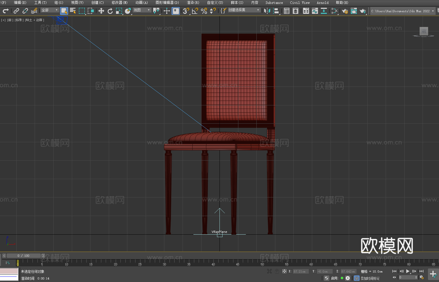Screen dimensions: 439x282
Task: Expand the 创建选择集 named selection dropdown
Action: [x=244, y=10]
